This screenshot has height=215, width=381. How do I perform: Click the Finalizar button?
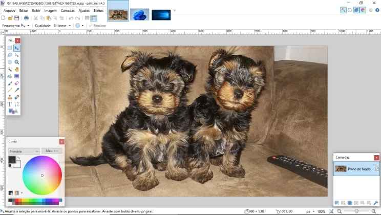[x=97, y=26]
